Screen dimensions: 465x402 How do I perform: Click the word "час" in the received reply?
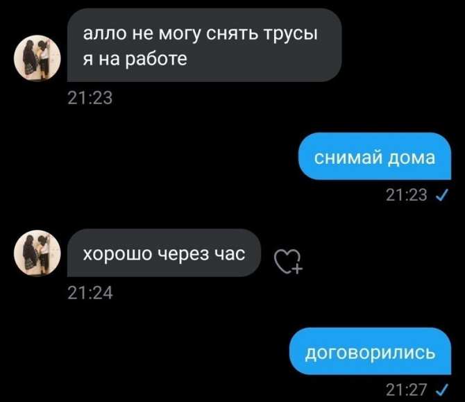click(230, 254)
